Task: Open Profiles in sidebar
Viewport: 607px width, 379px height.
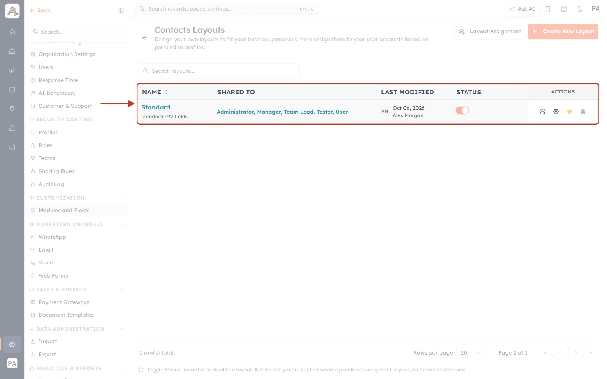Action: (x=48, y=133)
